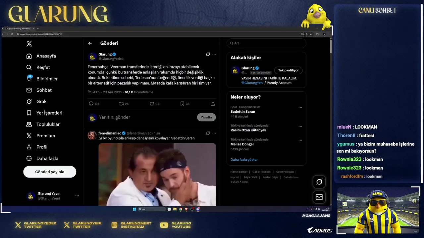Open the @GlarungYeni link

[252, 83]
